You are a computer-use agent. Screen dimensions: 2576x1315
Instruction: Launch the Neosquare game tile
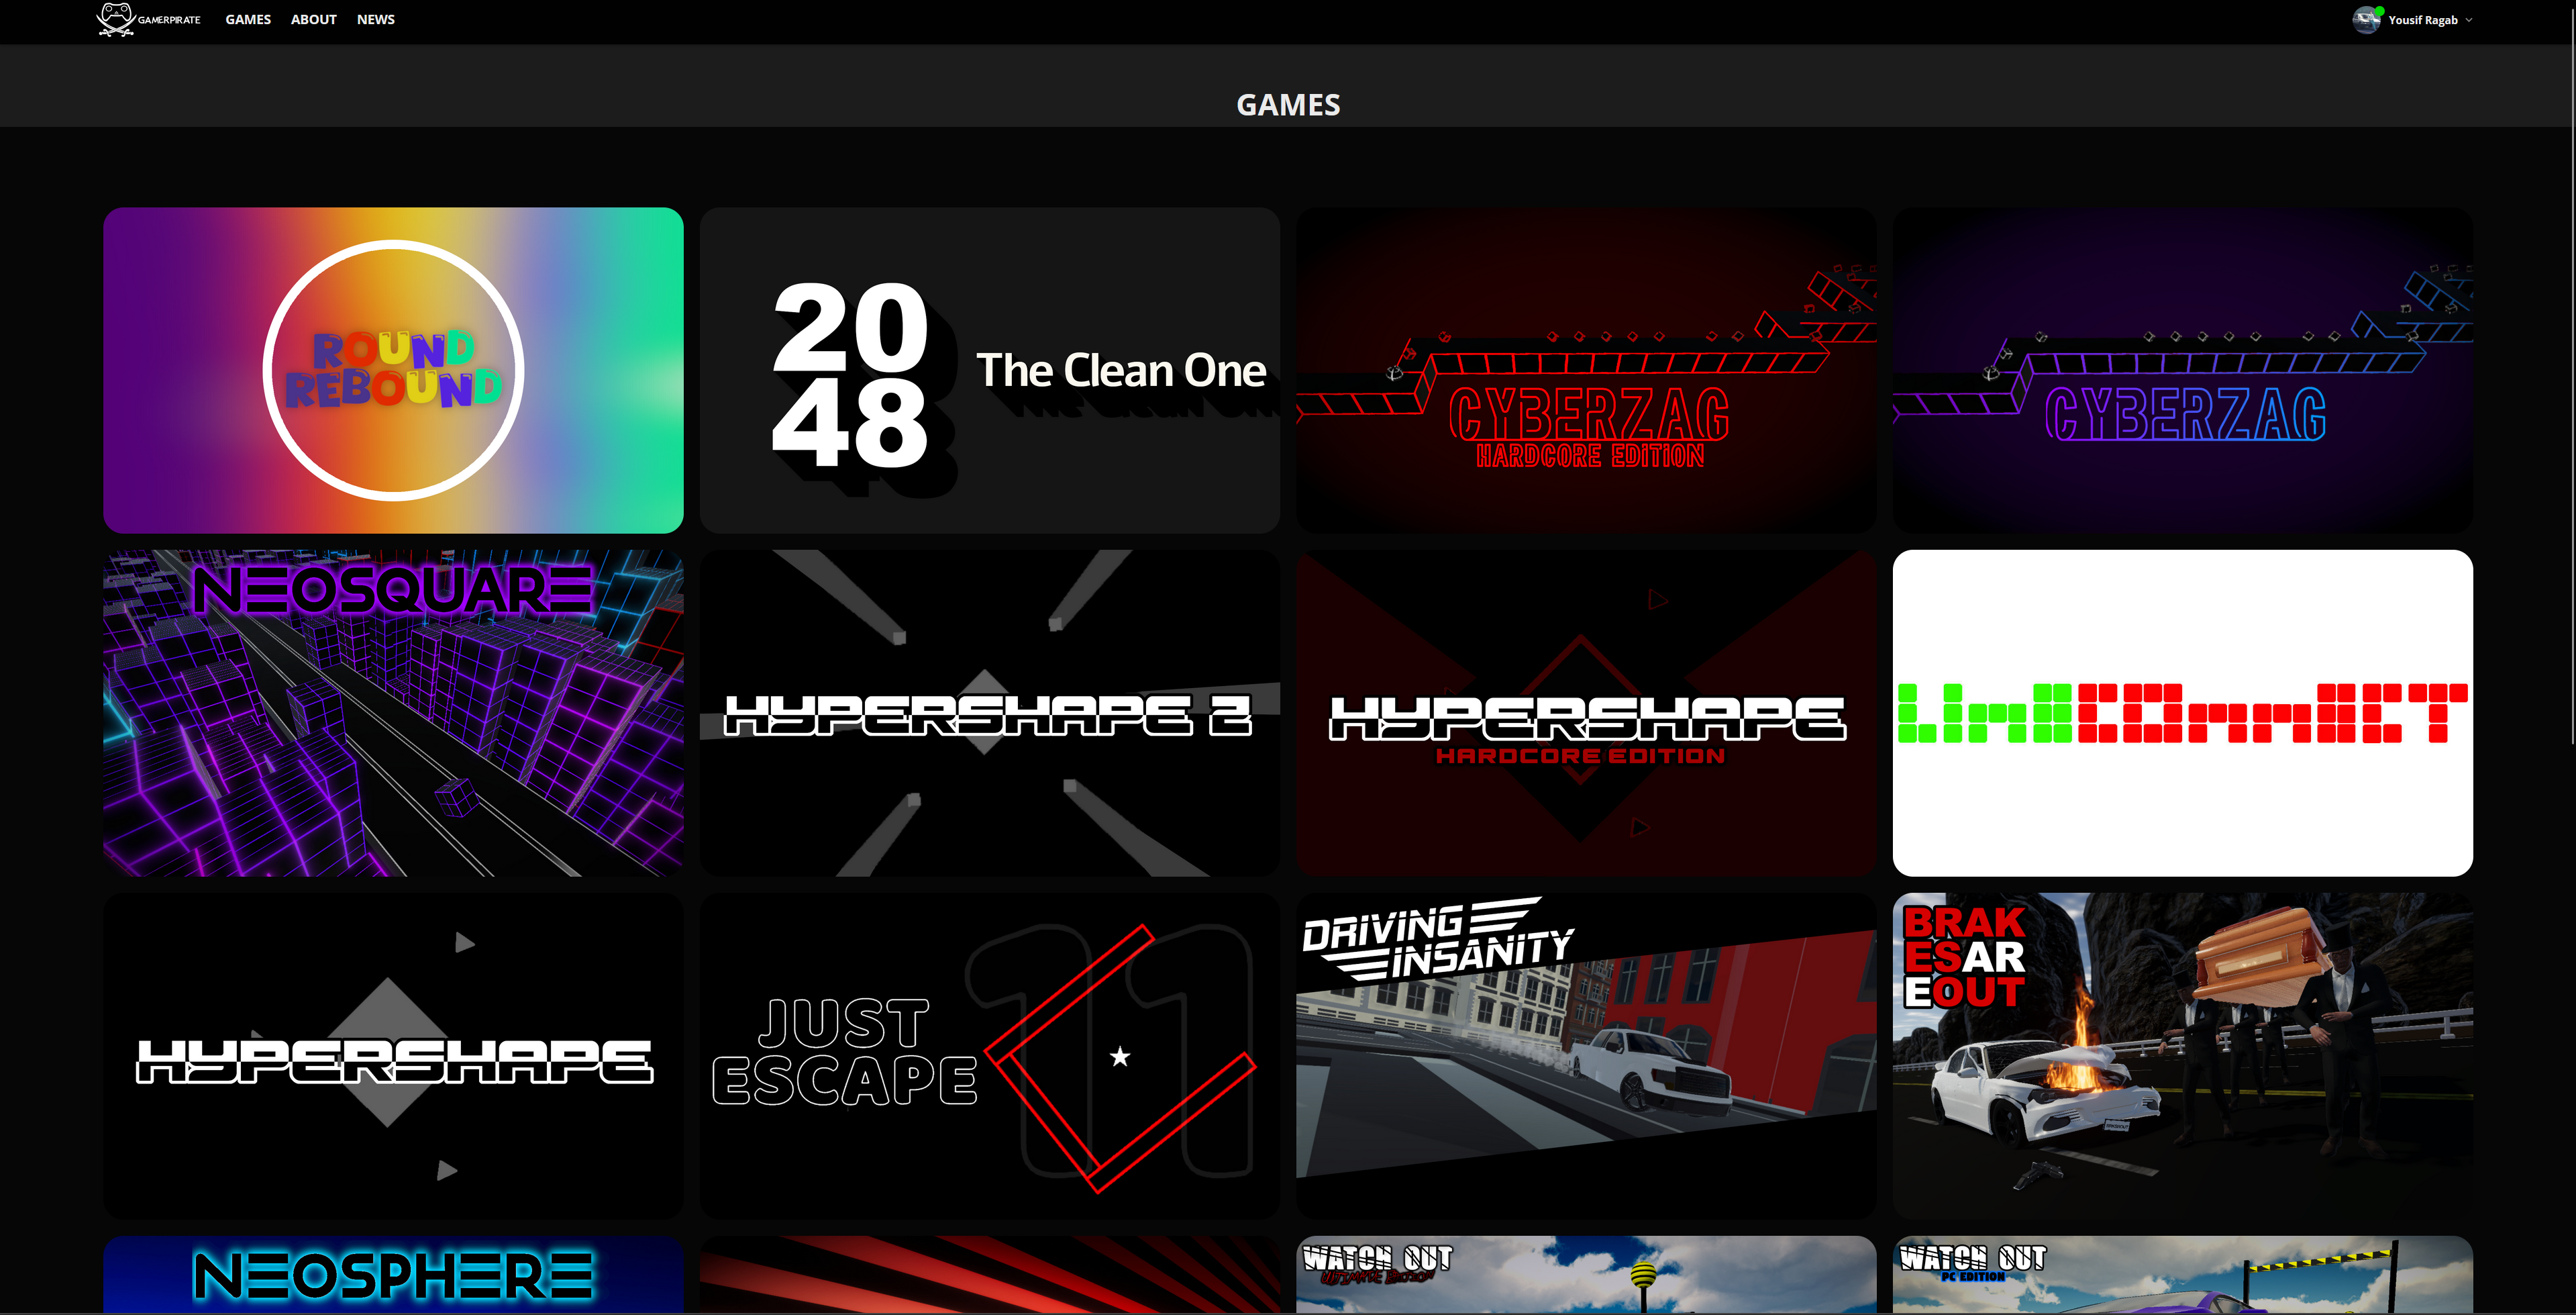pos(393,712)
